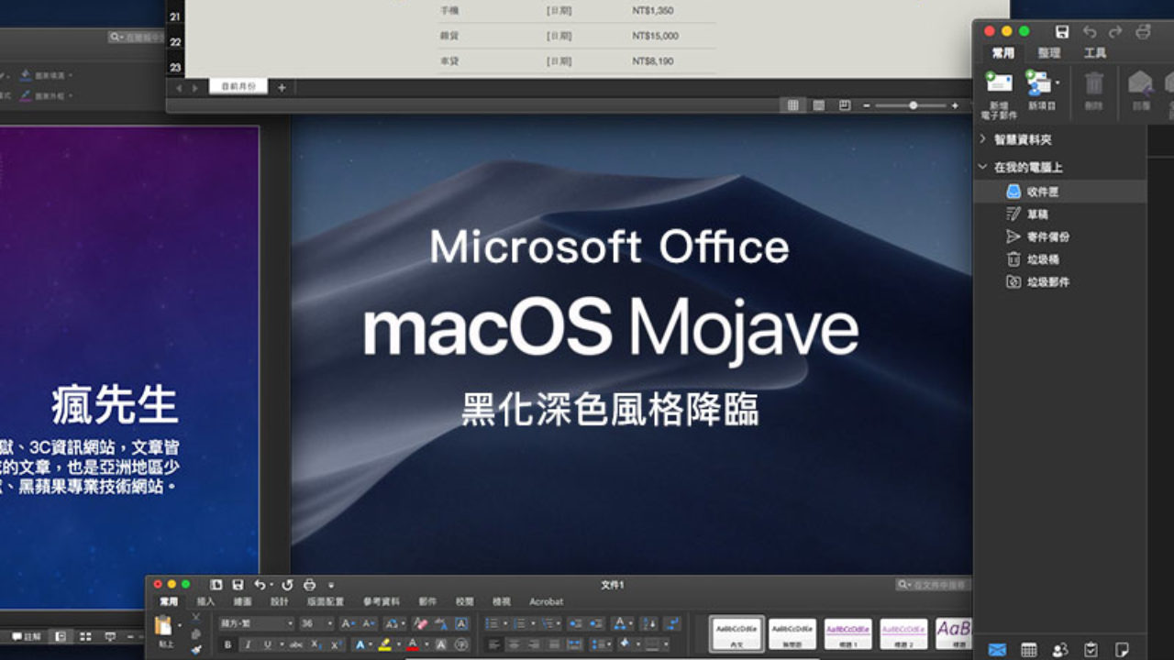
Task: Toggle Strikethrough in Word
Action: 296,644
